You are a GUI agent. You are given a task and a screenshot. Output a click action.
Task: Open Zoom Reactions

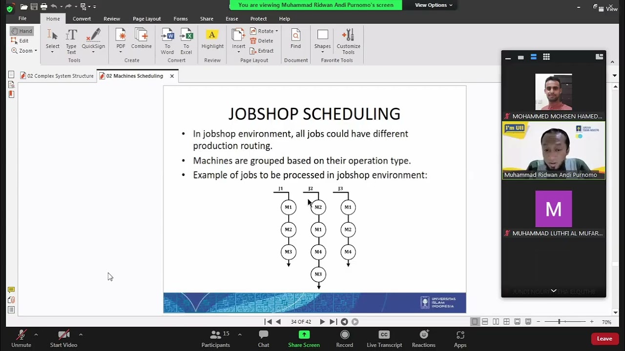pyautogui.click(x=424, y=339)
